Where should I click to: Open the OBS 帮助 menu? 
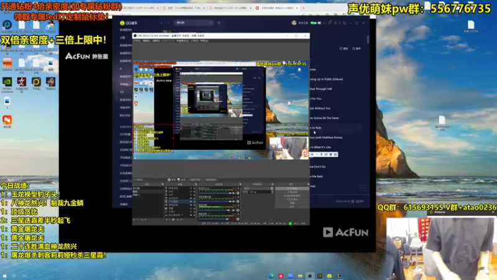point(204,40)
